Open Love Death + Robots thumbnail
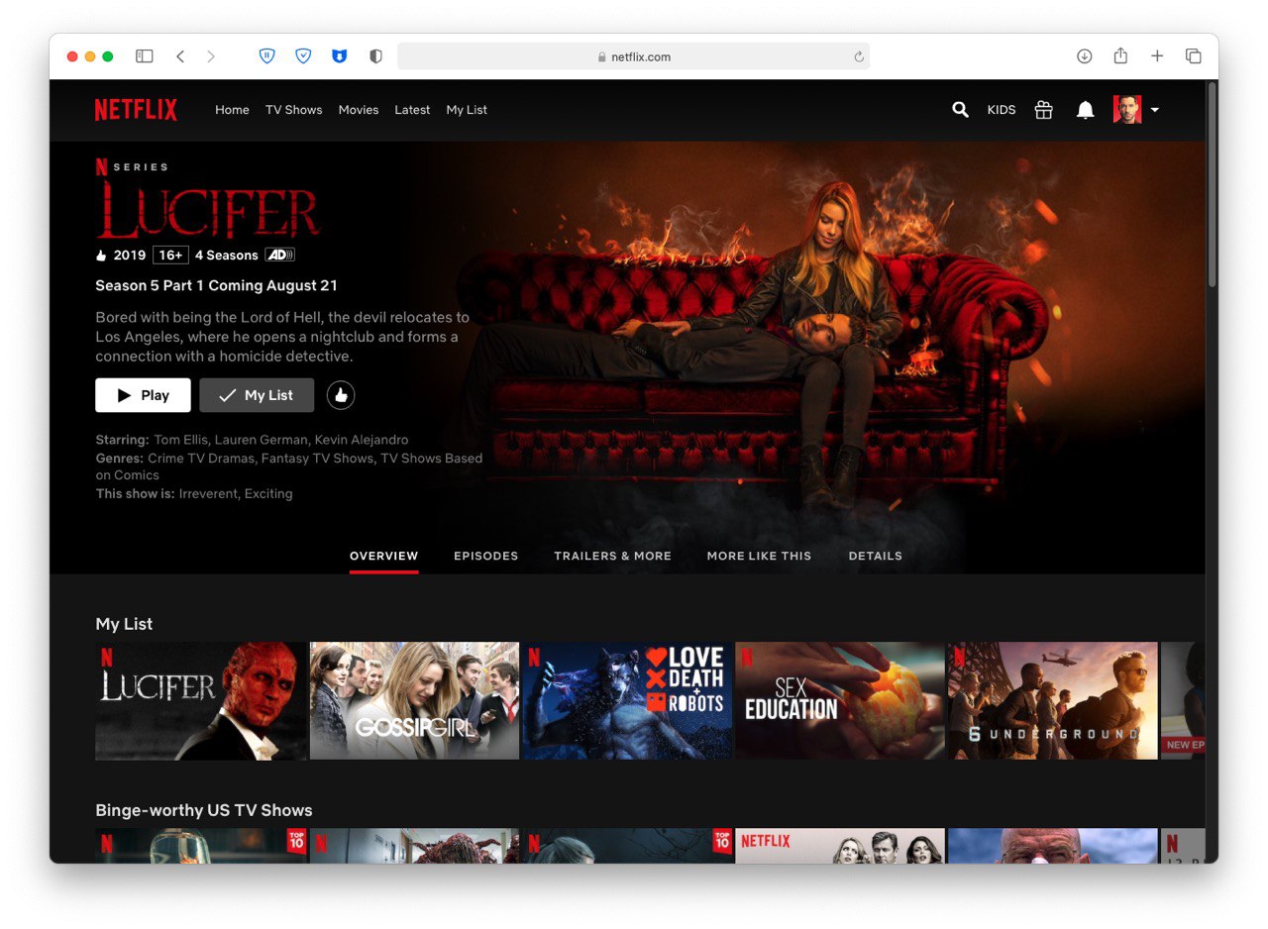The width and height of the screenshot is (1268, 929). coord(627,701)
